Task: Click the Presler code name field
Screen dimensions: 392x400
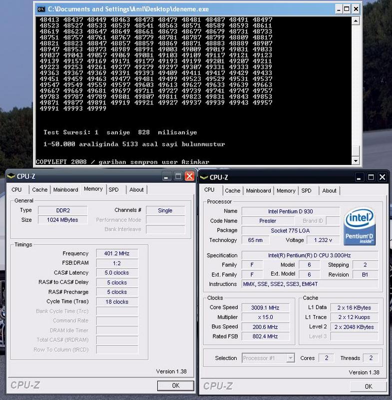Action: coord(268,221)
